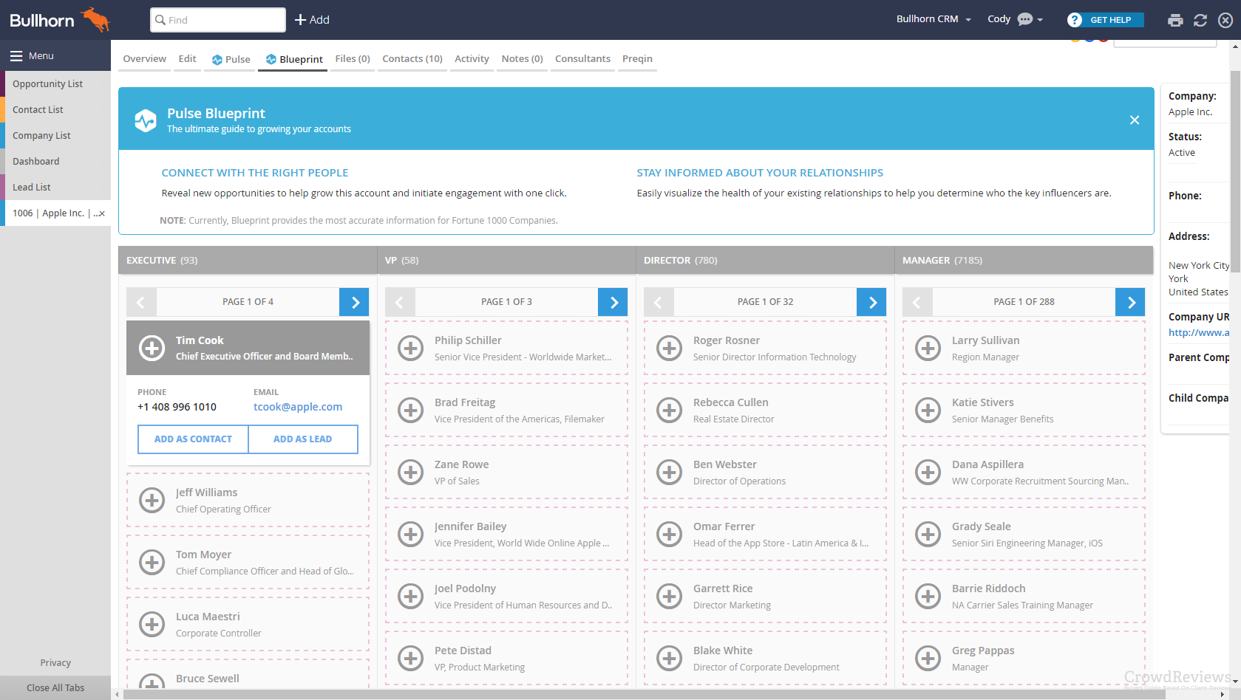Screen dimensions: 1241x700
Task: Open the Cody user dropdown arrow
Action: [x=1040, y=20]
